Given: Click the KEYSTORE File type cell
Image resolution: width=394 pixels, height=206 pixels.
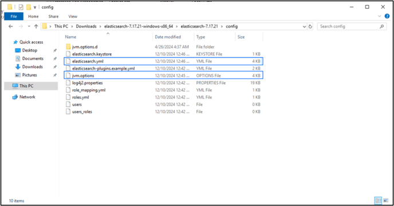Looking at the screenshot, I should 209,54.
